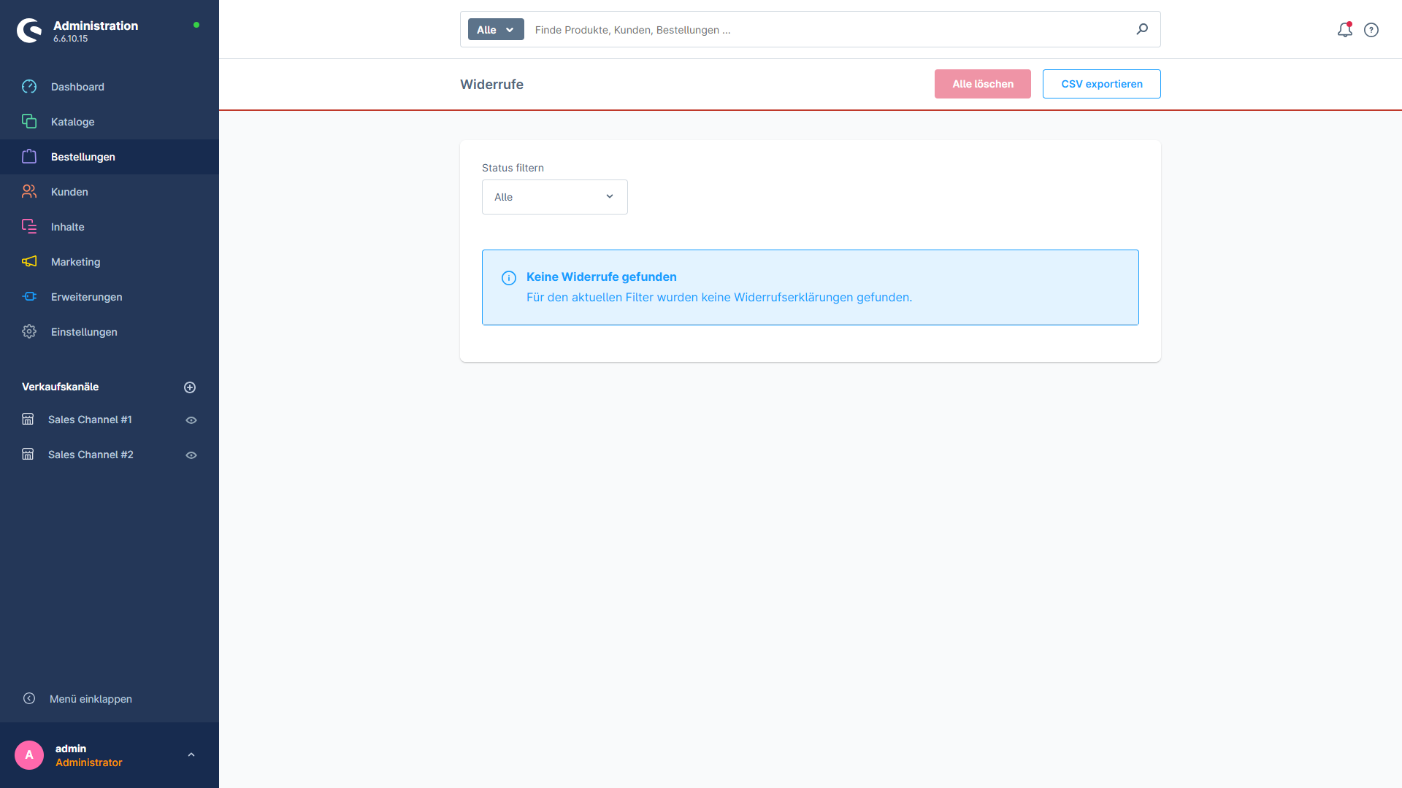Image resolution: width=1402 pixels, height=788 pixels.
Task: Open Kunden menu item
Action: click(110, 192)
